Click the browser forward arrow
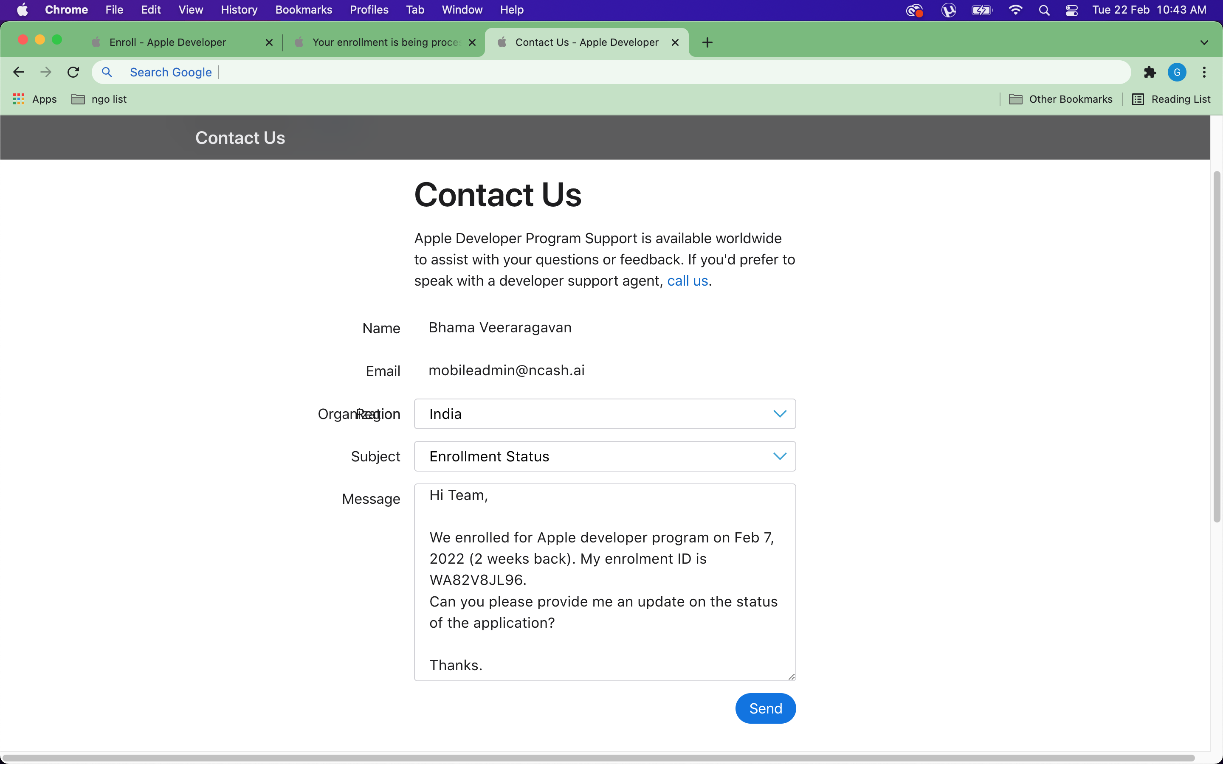The height and width of the screenshot is (764, 1223). 46,72
